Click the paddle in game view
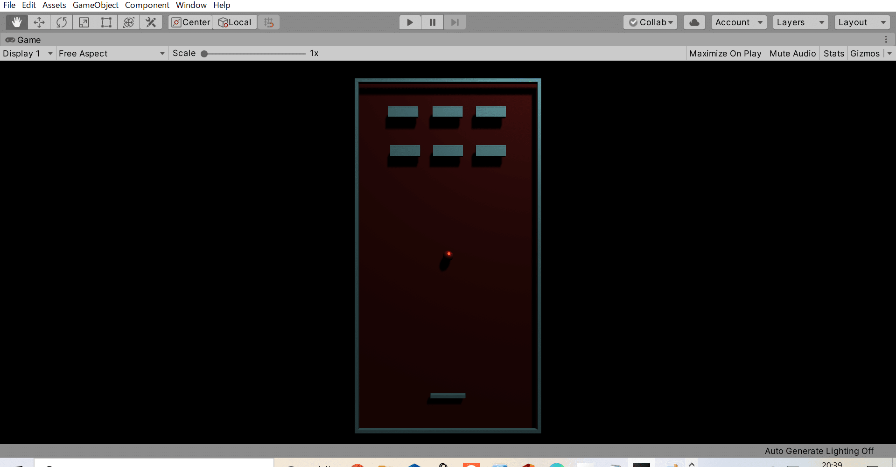Screen dimensions: 896x467 pyautogui.click(x=448, y=396)
